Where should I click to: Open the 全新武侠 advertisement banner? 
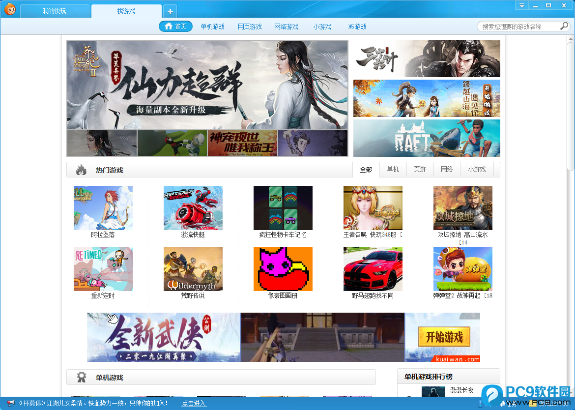tap(284, 337)
